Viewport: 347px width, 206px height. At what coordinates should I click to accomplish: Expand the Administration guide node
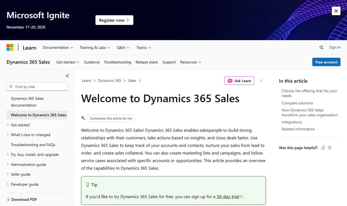pyautogui.click(x=8, y=164)
